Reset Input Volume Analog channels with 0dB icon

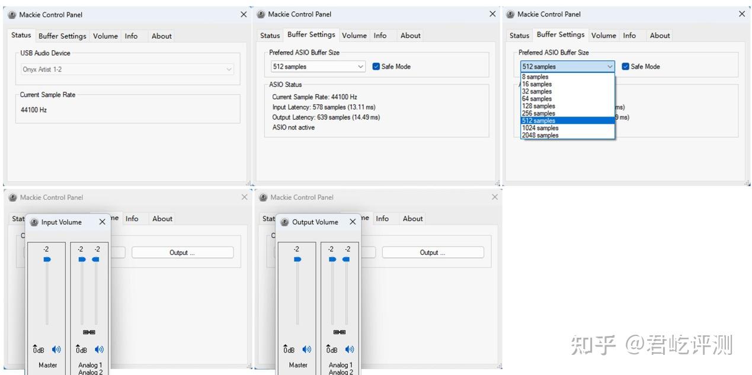pyautogui.click(x=82, y=350)
